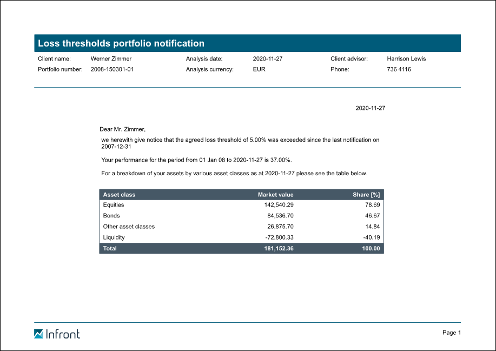The width and height of the screenshot is (496, 351).
Task: Click the Total market value 181,152.36
Action: [x=275, y=249]
